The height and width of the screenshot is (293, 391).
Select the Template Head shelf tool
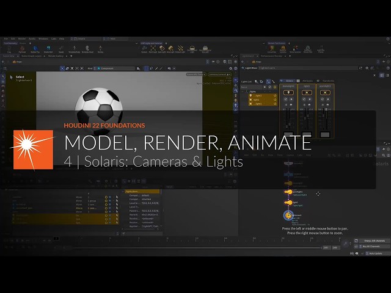(87, 49)
